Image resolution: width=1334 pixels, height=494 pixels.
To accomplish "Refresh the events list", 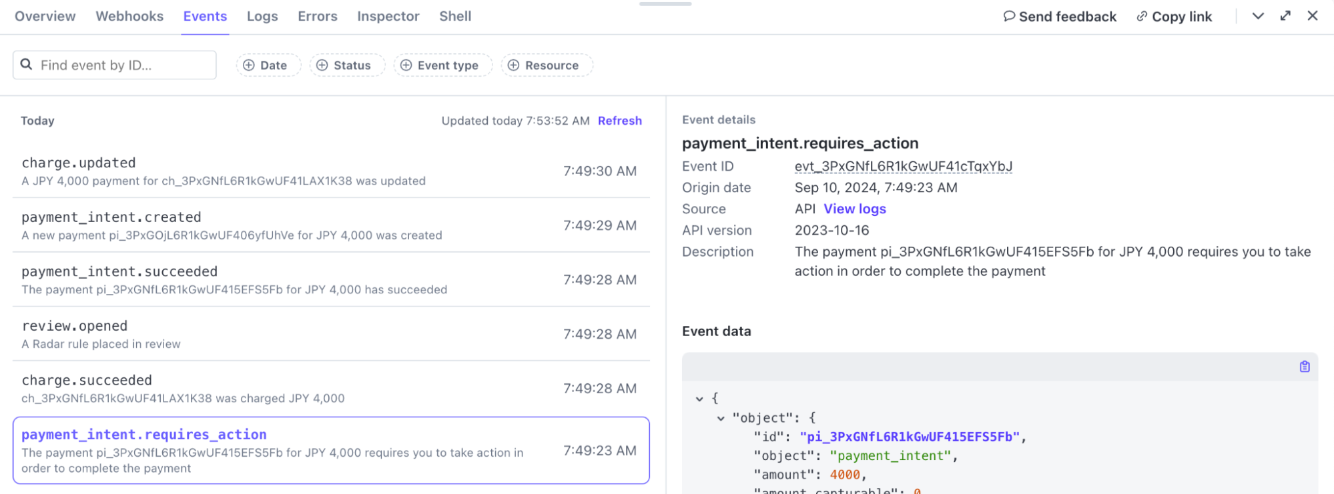I will click(x=619, y=121).
